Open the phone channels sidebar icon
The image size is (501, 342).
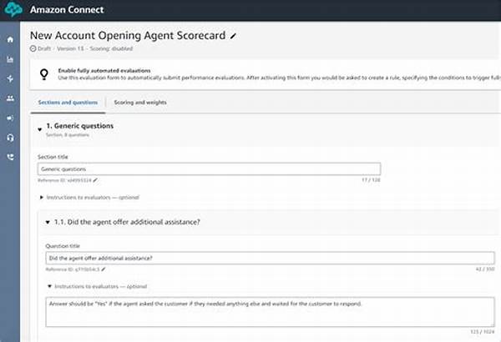(10, 157)
